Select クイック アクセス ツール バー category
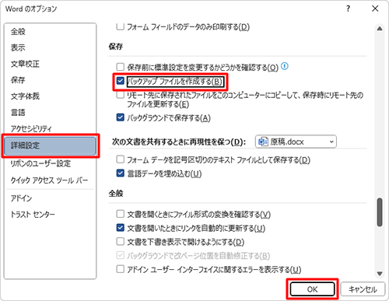 [x=50, y=180]
